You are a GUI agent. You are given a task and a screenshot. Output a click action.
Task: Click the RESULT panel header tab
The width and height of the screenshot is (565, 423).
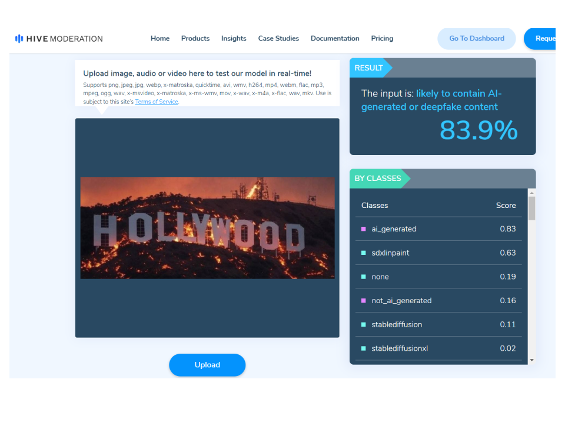(x=370, y=68)
